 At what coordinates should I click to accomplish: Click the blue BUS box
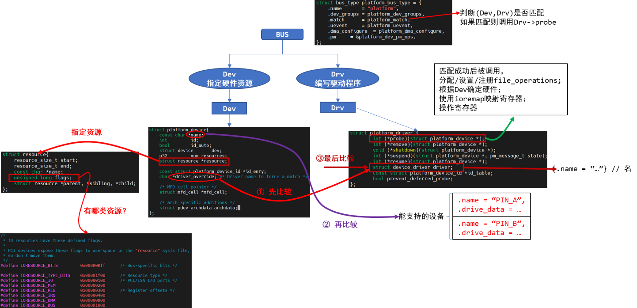pyautogui.click(x=282, y=34)
